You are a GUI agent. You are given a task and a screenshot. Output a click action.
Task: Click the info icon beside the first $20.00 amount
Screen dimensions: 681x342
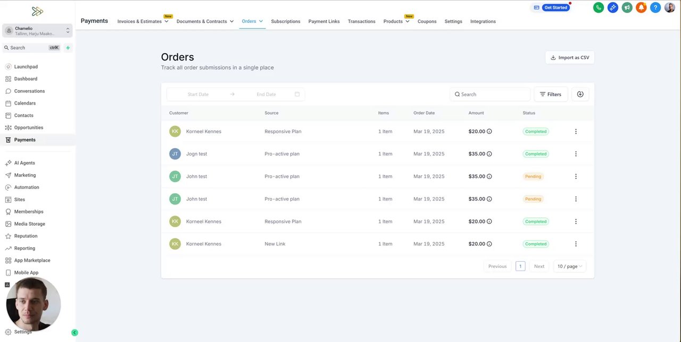point(489,131)
